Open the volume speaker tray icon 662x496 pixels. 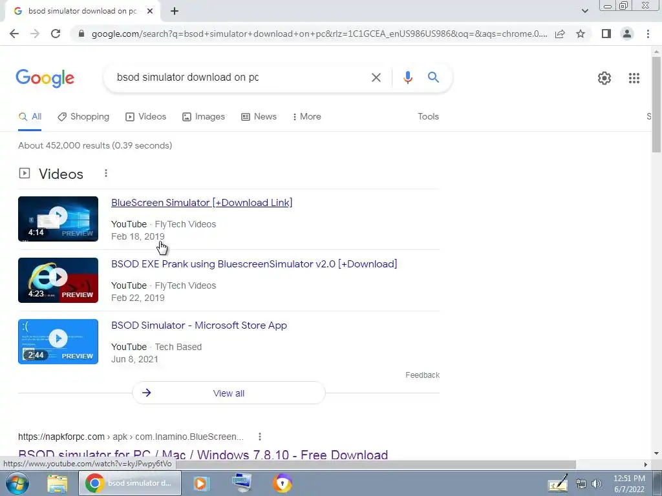point(596,484)
